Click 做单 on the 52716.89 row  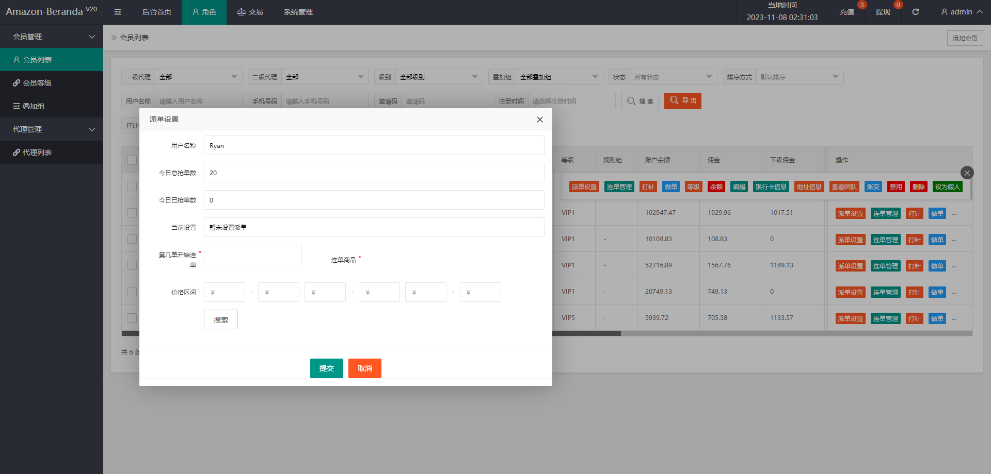click(x=937, y=266)
